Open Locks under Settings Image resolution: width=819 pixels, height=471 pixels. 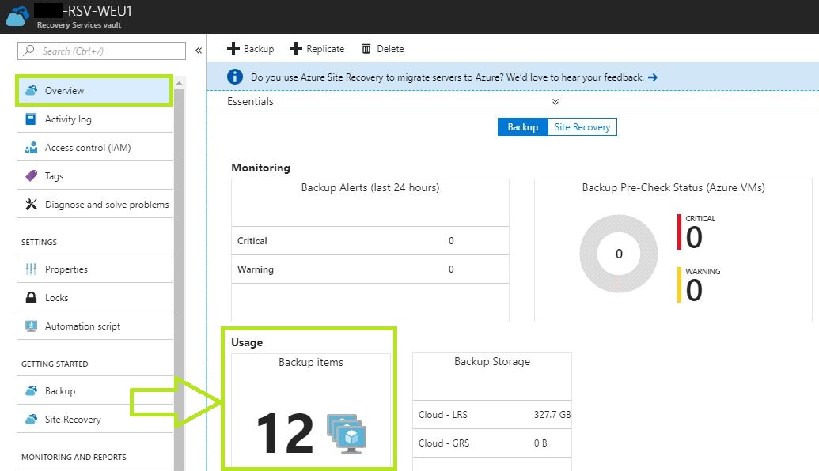94,297
